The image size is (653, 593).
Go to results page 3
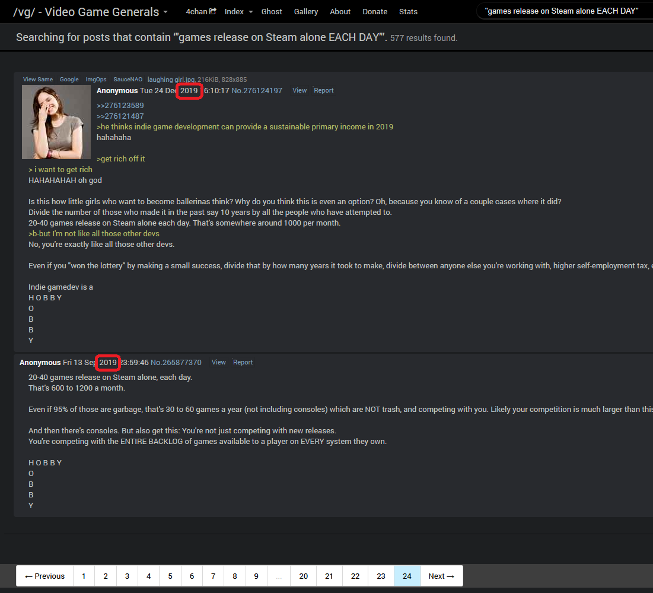(127, 576)
